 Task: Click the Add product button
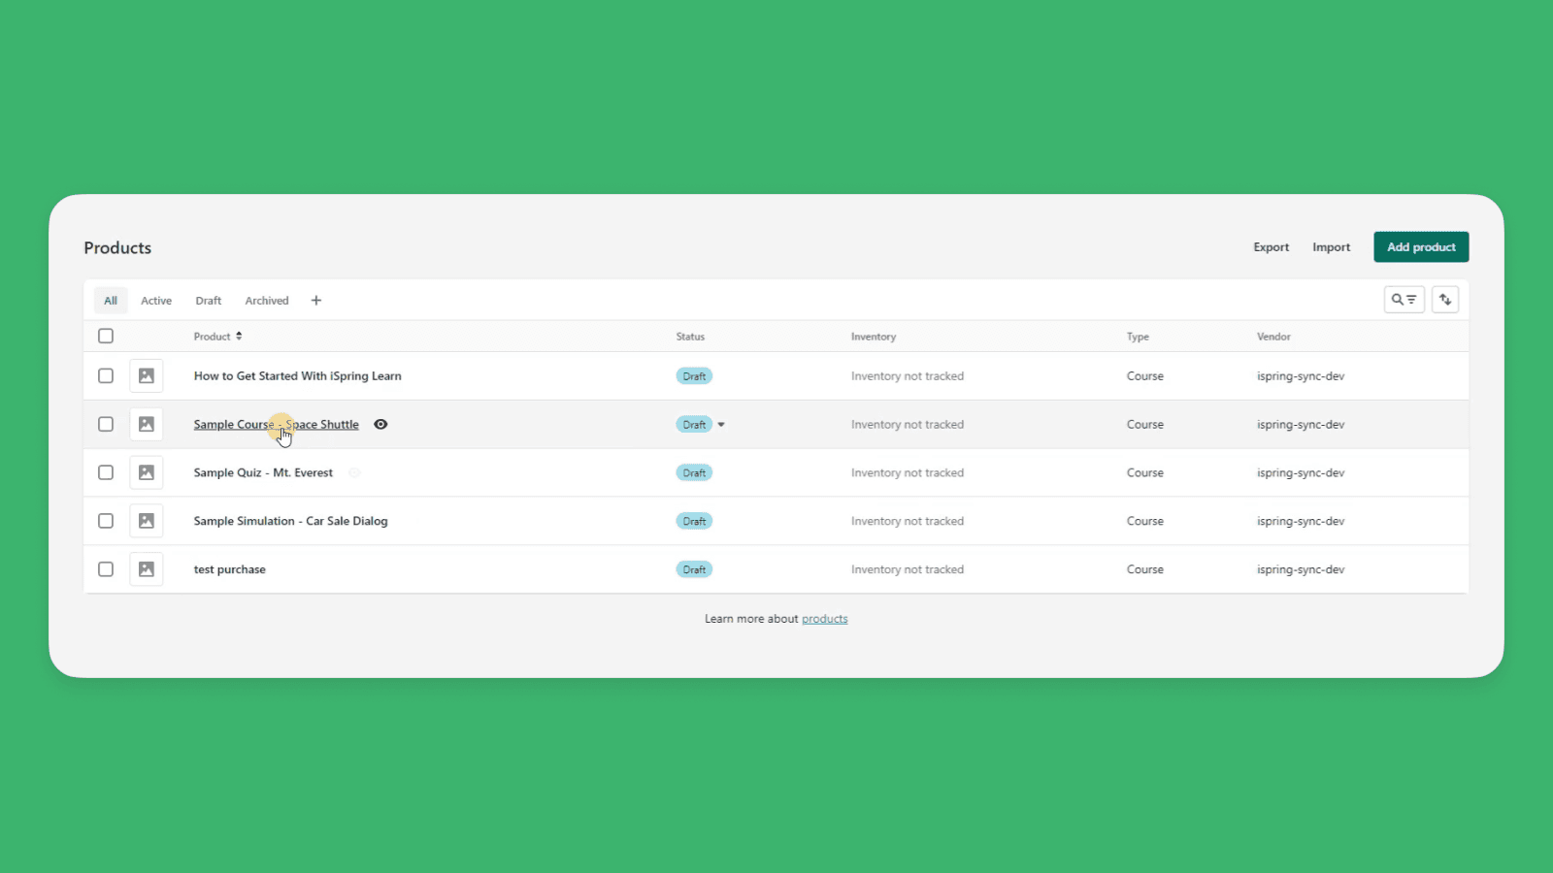click(x=1420, y=246)
